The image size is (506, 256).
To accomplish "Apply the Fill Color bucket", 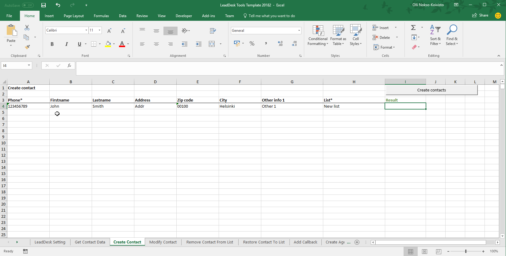I will point(108,44).
